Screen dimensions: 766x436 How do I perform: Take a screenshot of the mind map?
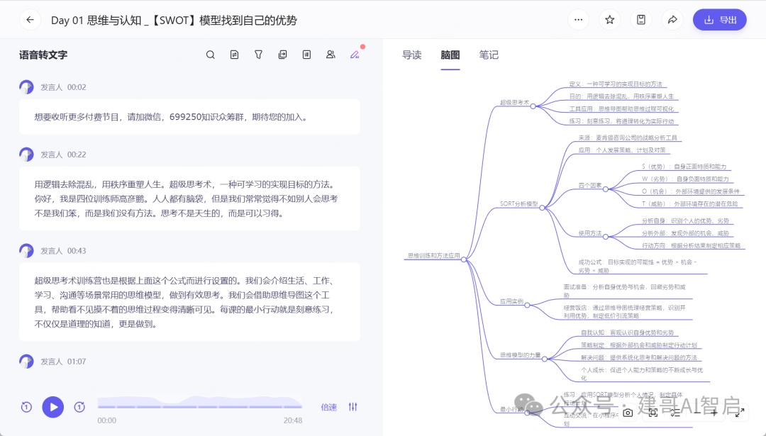coord(627,412)
